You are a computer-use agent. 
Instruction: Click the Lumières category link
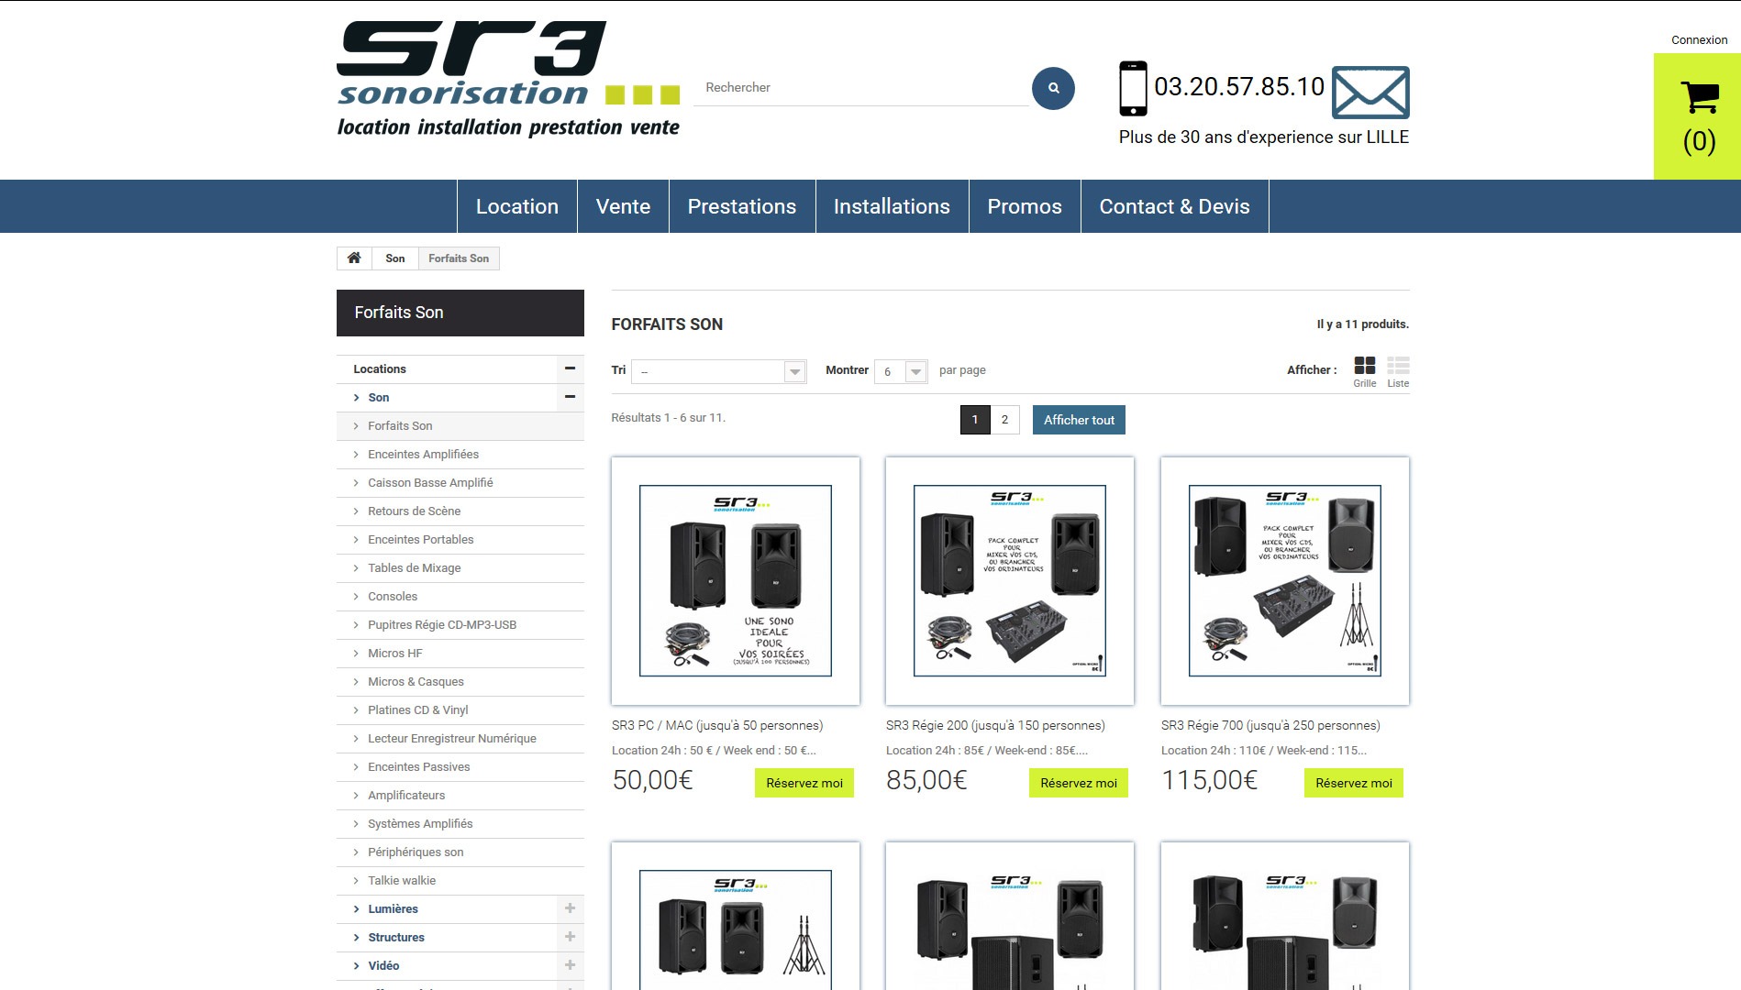[393, 908]
